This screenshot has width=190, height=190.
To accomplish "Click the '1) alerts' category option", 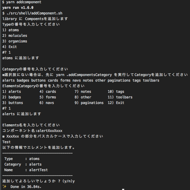I will [x=12, y=92].
